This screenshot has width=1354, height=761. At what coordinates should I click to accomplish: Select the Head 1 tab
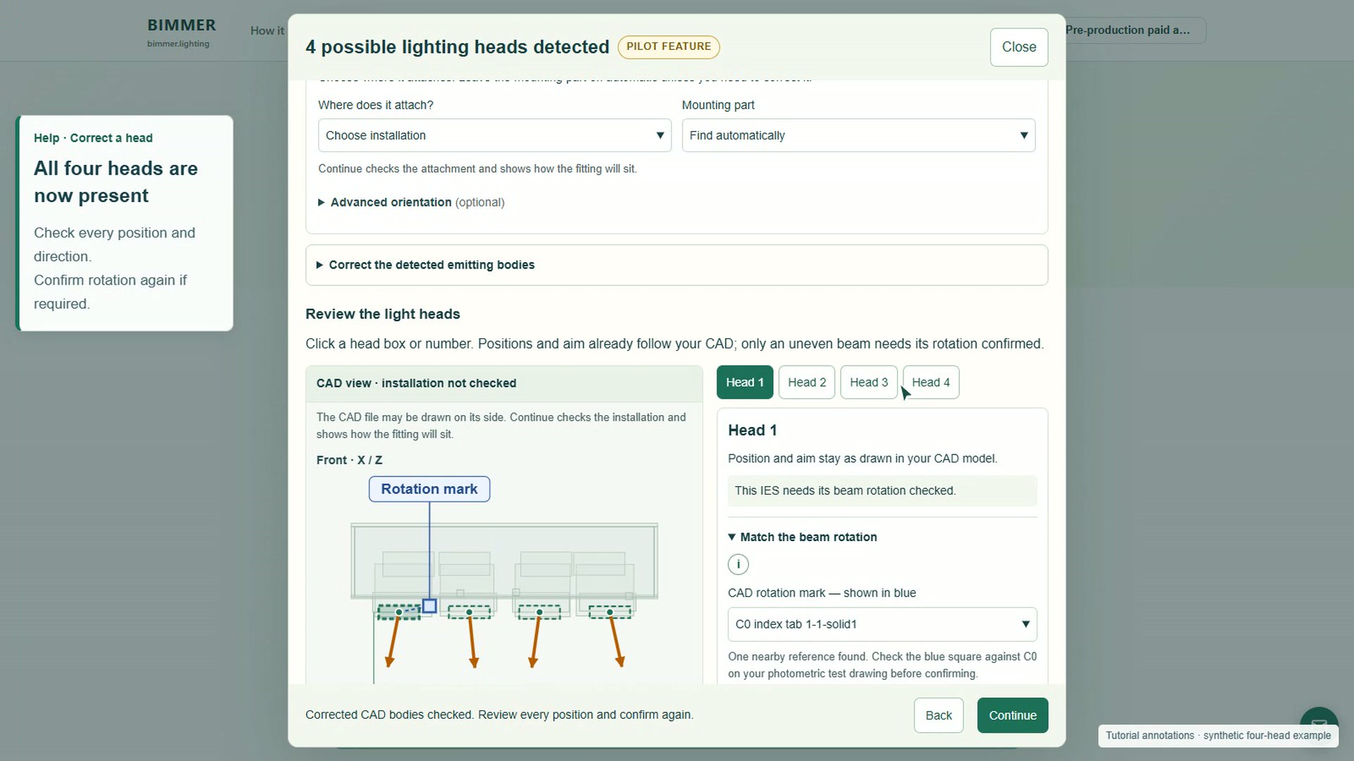click(x=745, y=383)
